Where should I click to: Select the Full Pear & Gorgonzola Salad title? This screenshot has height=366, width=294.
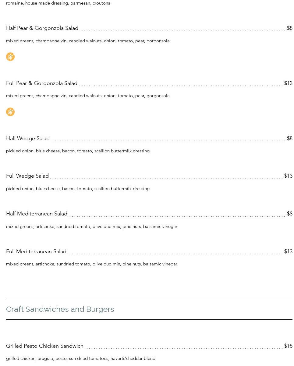pyautogui.click(x=42, y=83)
